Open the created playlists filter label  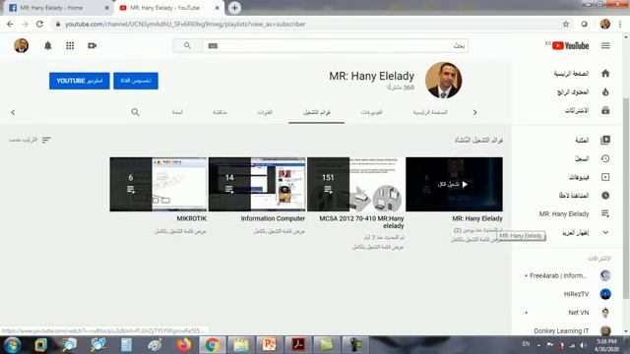pyautogui.click(x=478, y=140)
